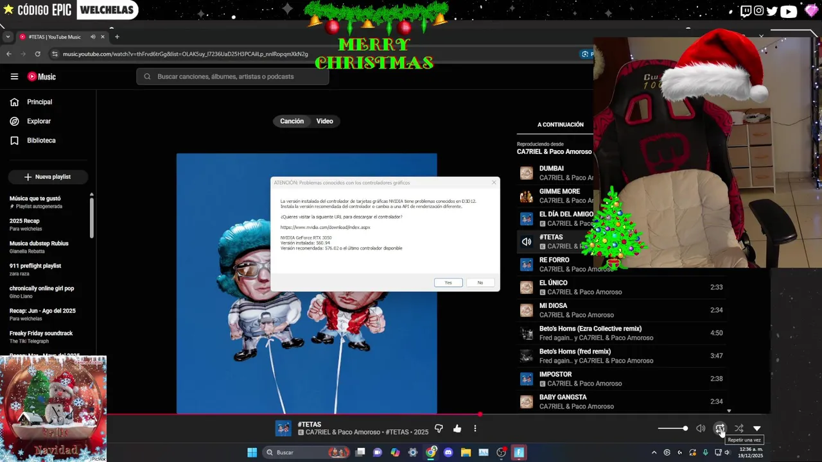Switch to the Canción tab
822x462 pixels.
click(x=292, y=121)
